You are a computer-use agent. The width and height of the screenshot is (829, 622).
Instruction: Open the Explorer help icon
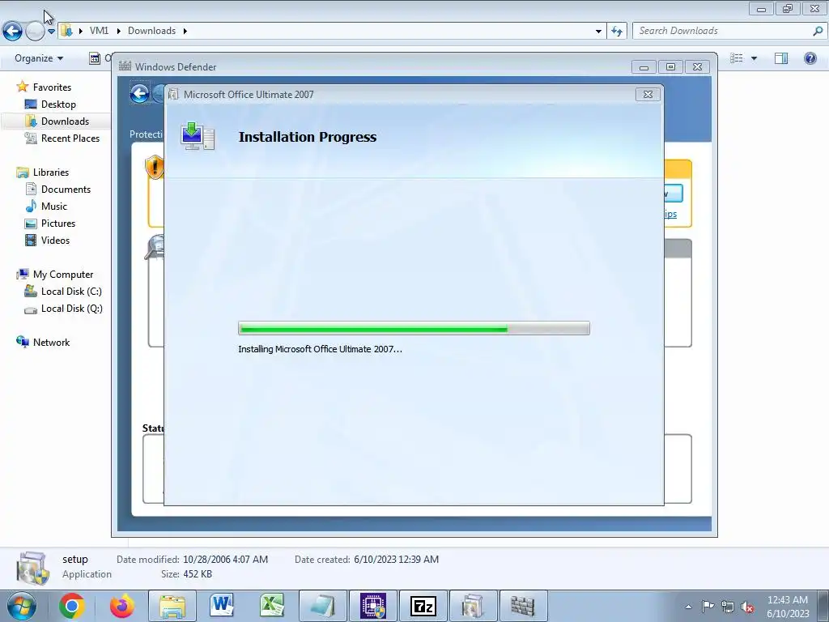point(810,58)
